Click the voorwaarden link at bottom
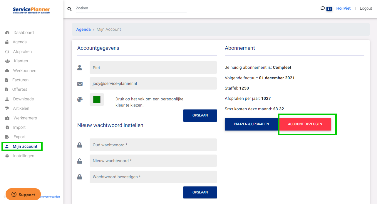This screenshot has width=377, height=204. [50, 197]
